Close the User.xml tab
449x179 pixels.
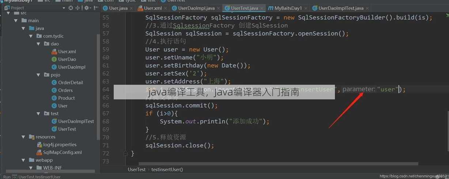[166, 8]
